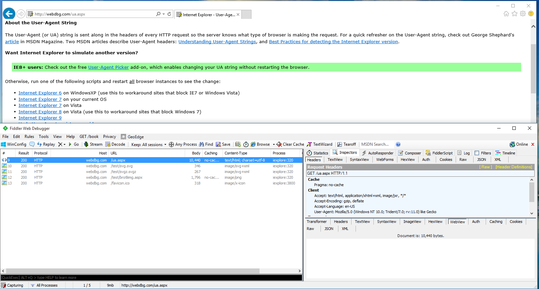
Task: Close the Fiddler toolbar with the red X
Action: pos(533,144)
